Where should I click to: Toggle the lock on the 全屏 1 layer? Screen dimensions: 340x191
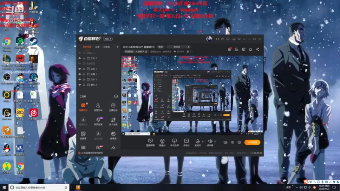[x=84, y=74]
